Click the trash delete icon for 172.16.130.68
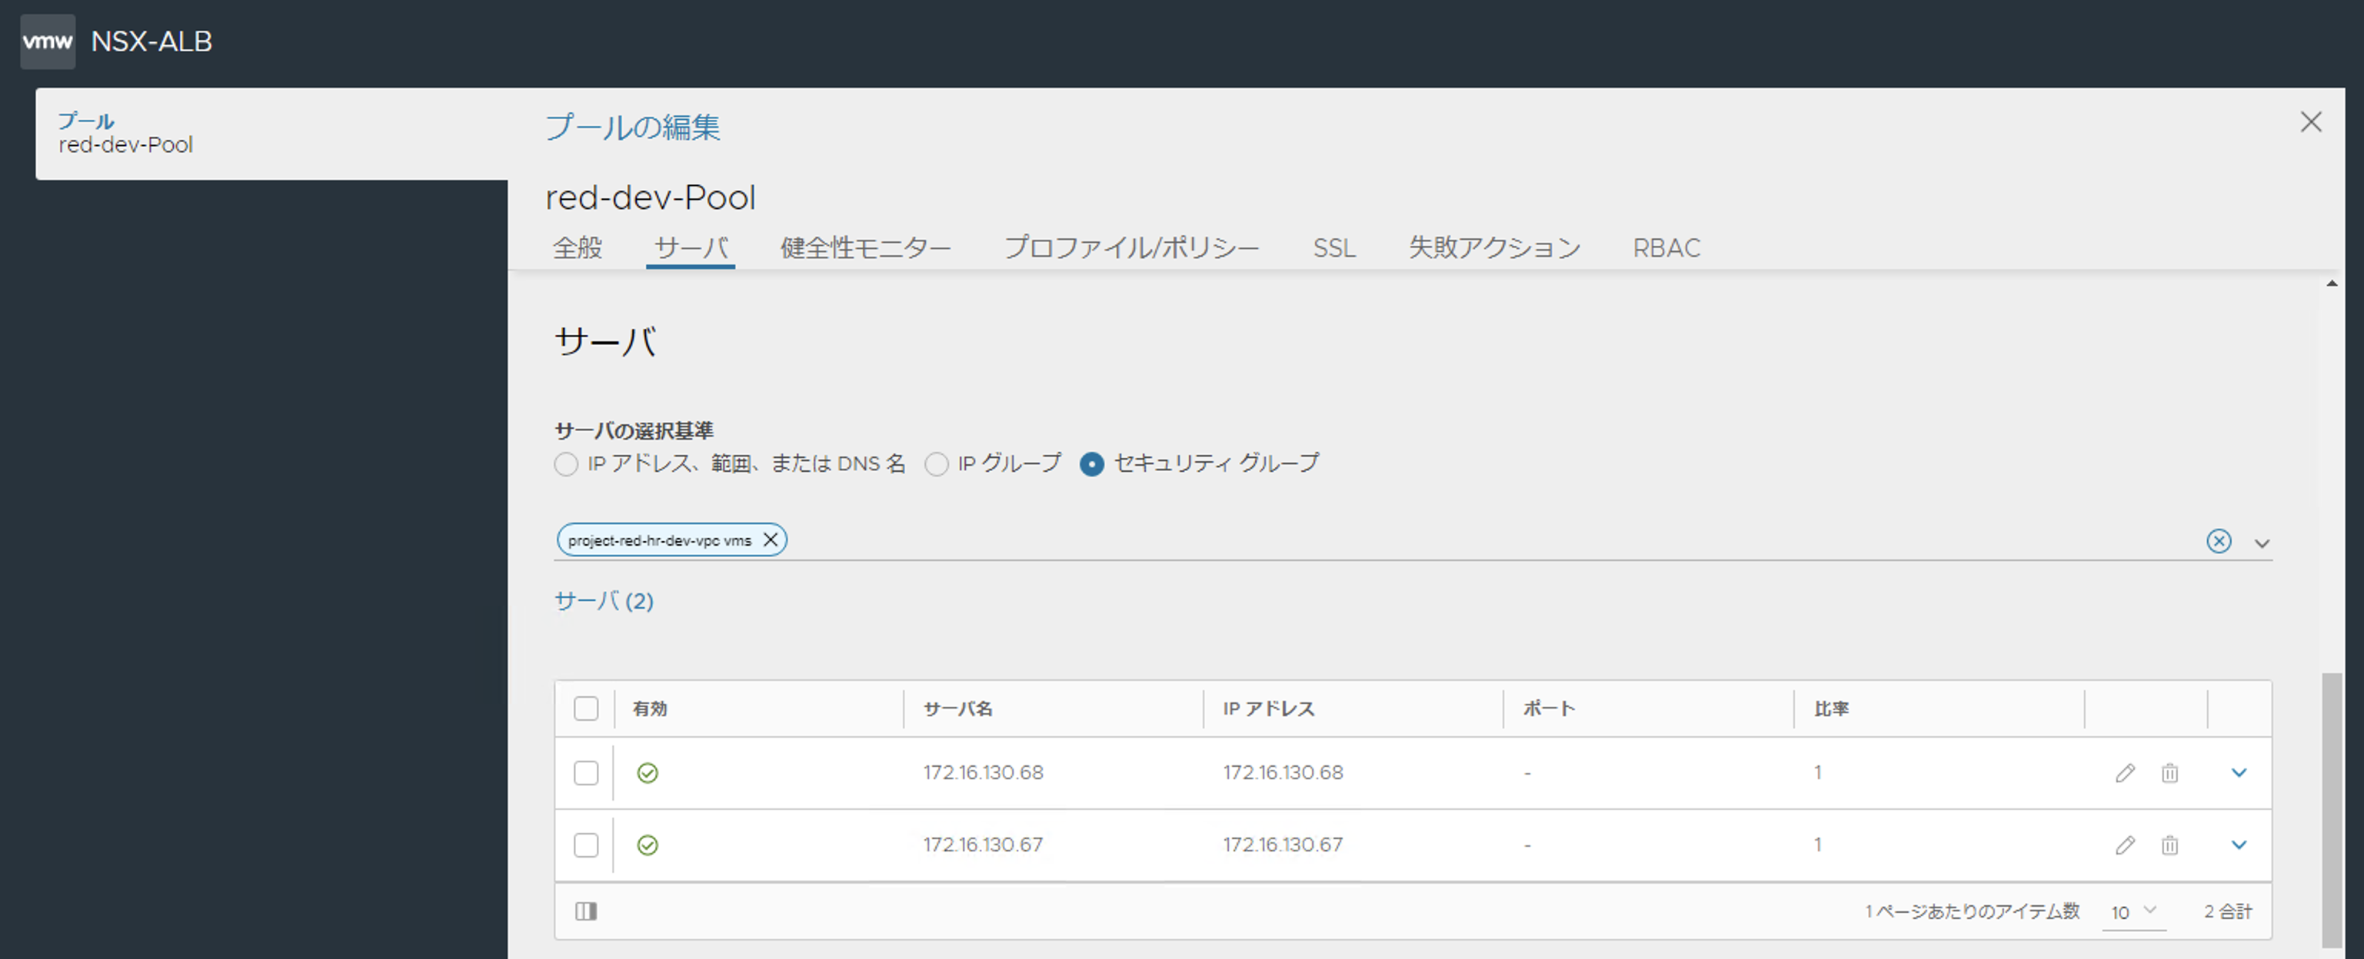This screenshot has height=959, width=2364. pos(2169,773)
